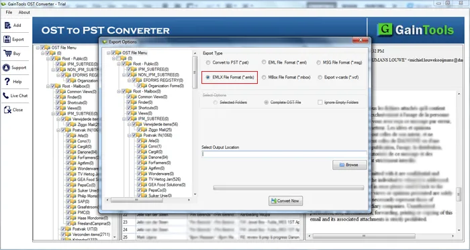Select ForFarmers(0) in dialog tree

pyautogui.click(x=160, y=163)
